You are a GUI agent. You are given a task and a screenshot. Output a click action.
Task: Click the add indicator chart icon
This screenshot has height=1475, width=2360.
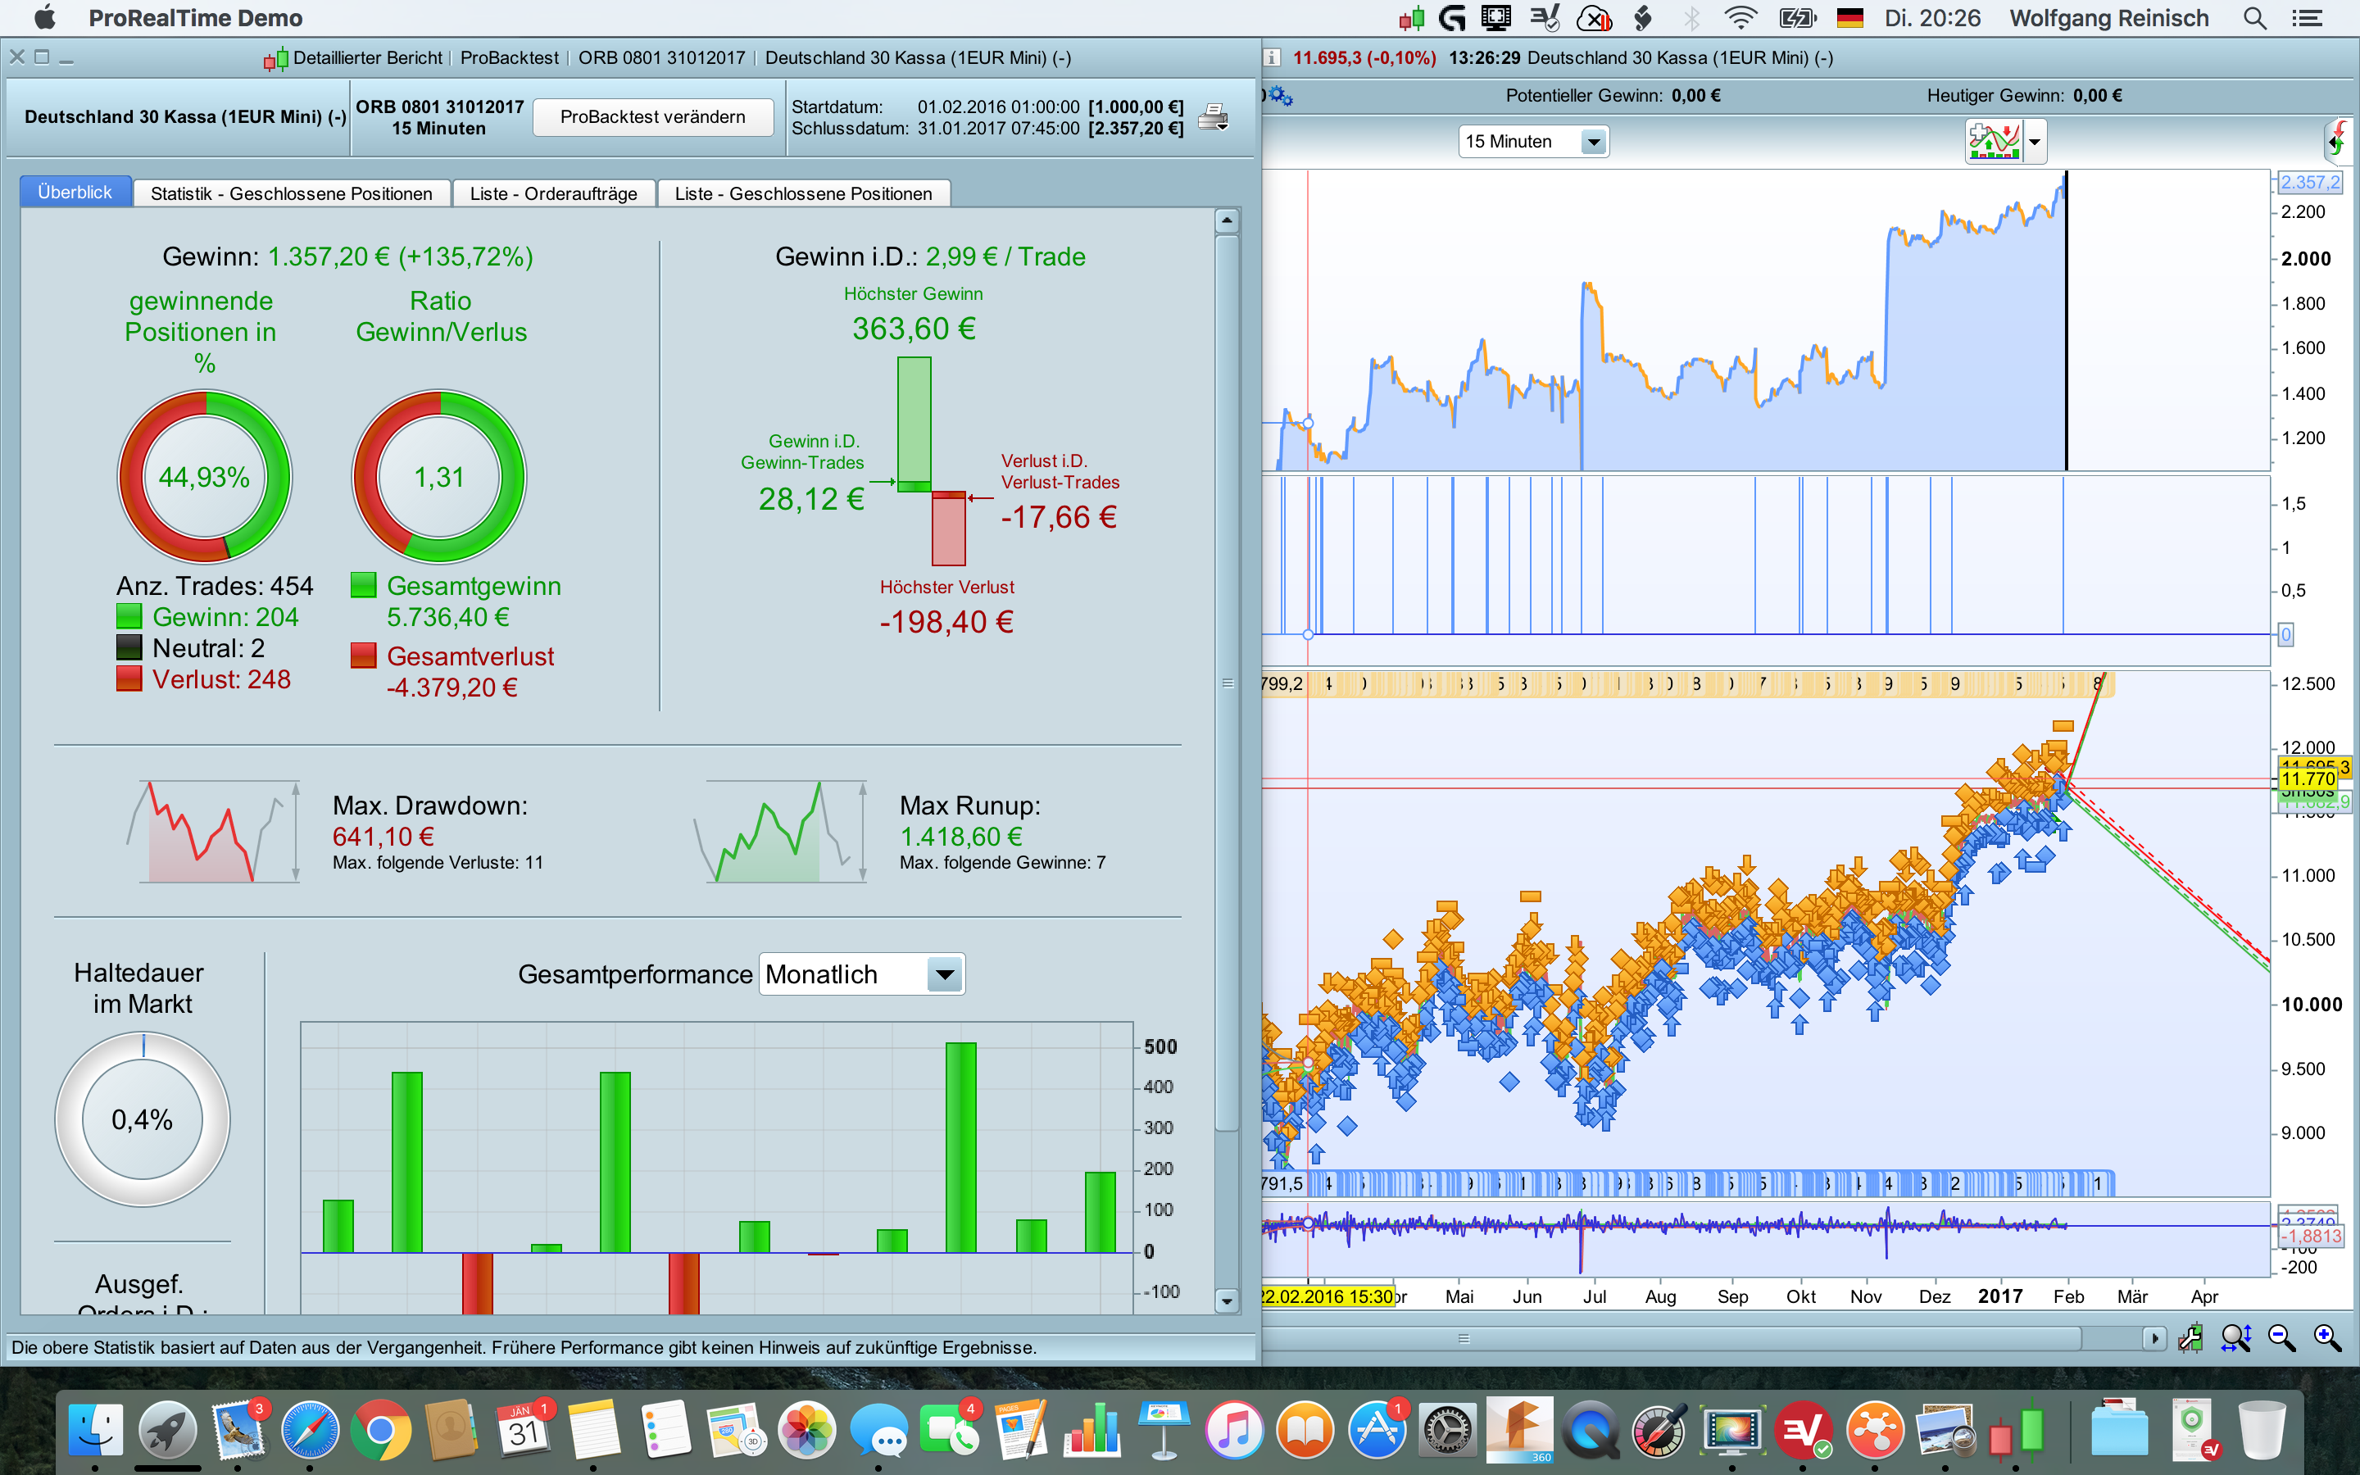(1994, 142)
